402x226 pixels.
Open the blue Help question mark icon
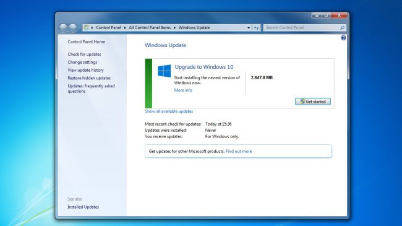pyautogui.click(x=343, y=38)
